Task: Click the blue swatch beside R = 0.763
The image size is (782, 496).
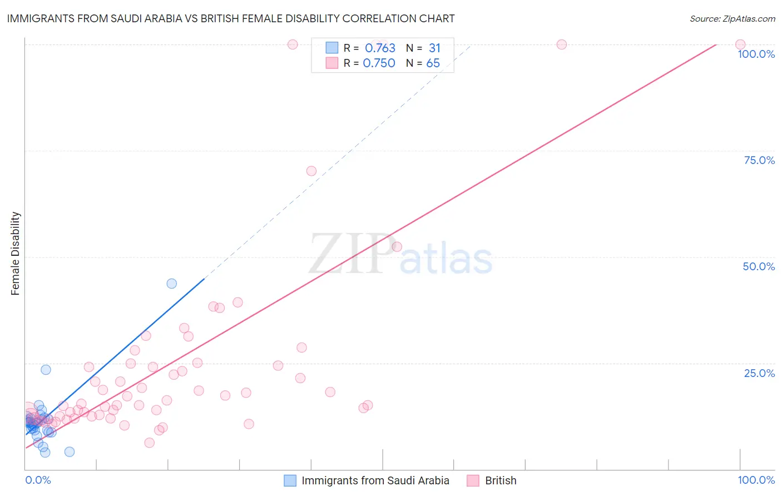Action: [332, 48]
